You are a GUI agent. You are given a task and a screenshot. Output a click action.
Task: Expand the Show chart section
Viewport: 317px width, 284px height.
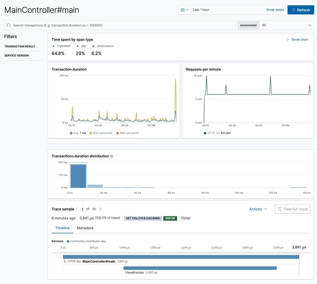click(x=298, y=39)
